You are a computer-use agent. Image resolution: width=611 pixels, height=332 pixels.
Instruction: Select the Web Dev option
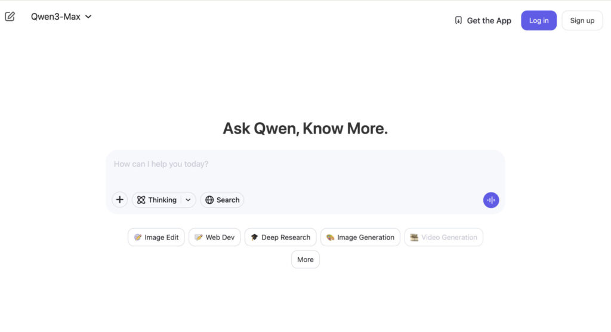pos(214,237)
